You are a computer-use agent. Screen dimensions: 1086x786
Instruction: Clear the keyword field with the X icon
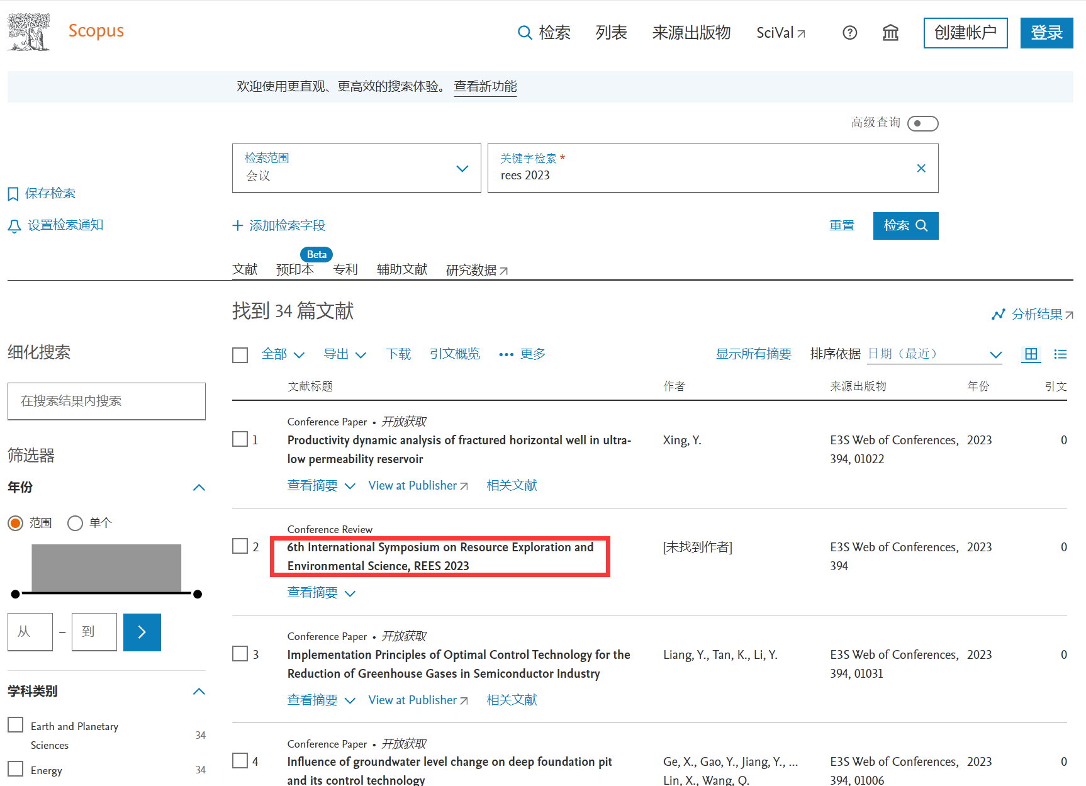pos(921,168)
